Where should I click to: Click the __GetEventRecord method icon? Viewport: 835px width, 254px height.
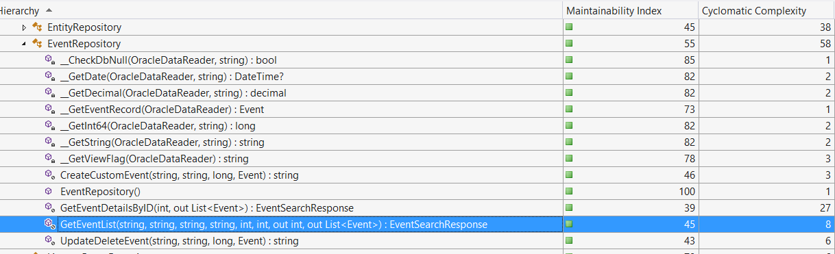tap(49, 110)
